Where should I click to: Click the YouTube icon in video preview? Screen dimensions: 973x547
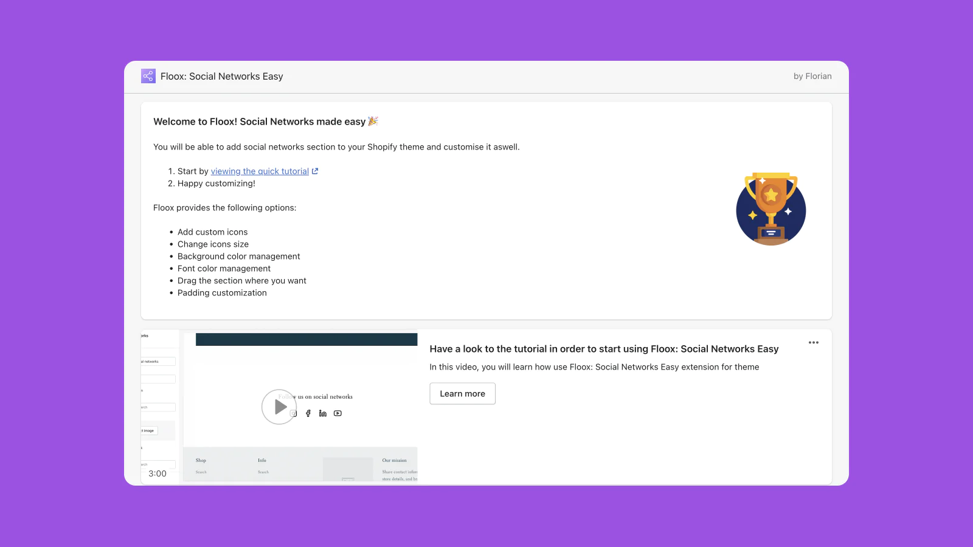point(338,413)
